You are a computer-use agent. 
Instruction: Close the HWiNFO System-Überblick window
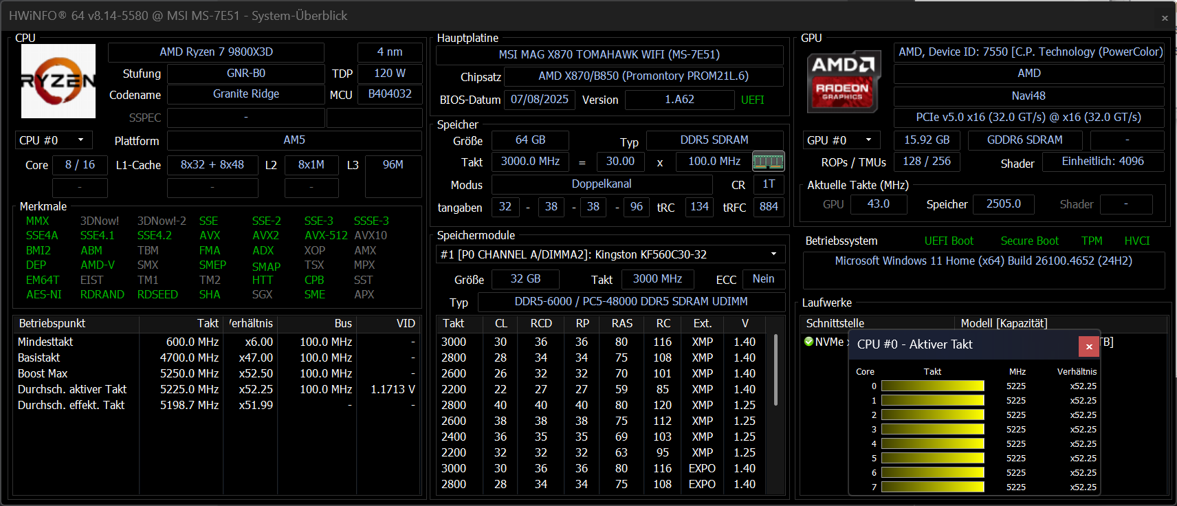[x=1165, y=18]
